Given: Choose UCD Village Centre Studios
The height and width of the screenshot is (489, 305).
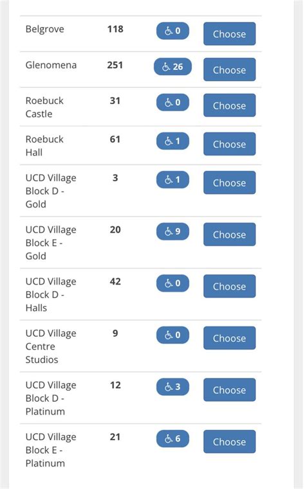Looking at the screenshot, I should pos(230,338).
